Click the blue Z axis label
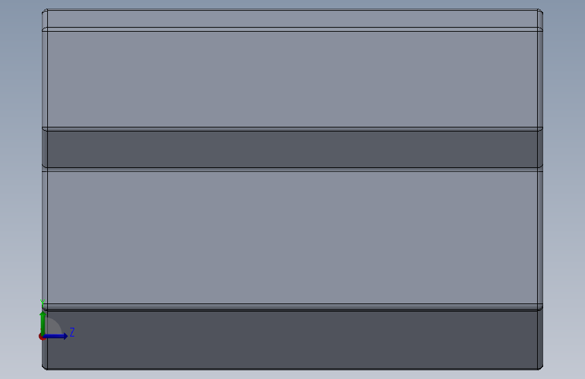Image resolution: width=585 pixels, height=379 pixels. point(72,332)
